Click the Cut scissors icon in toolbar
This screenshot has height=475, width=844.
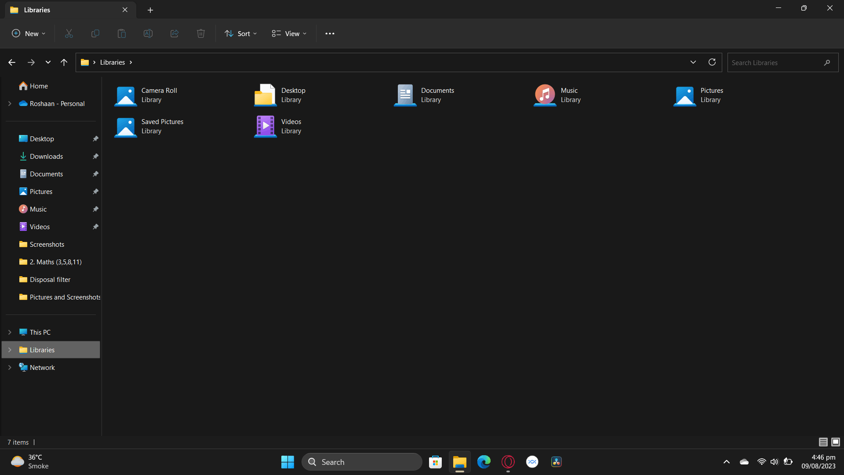tap(69, 33)
